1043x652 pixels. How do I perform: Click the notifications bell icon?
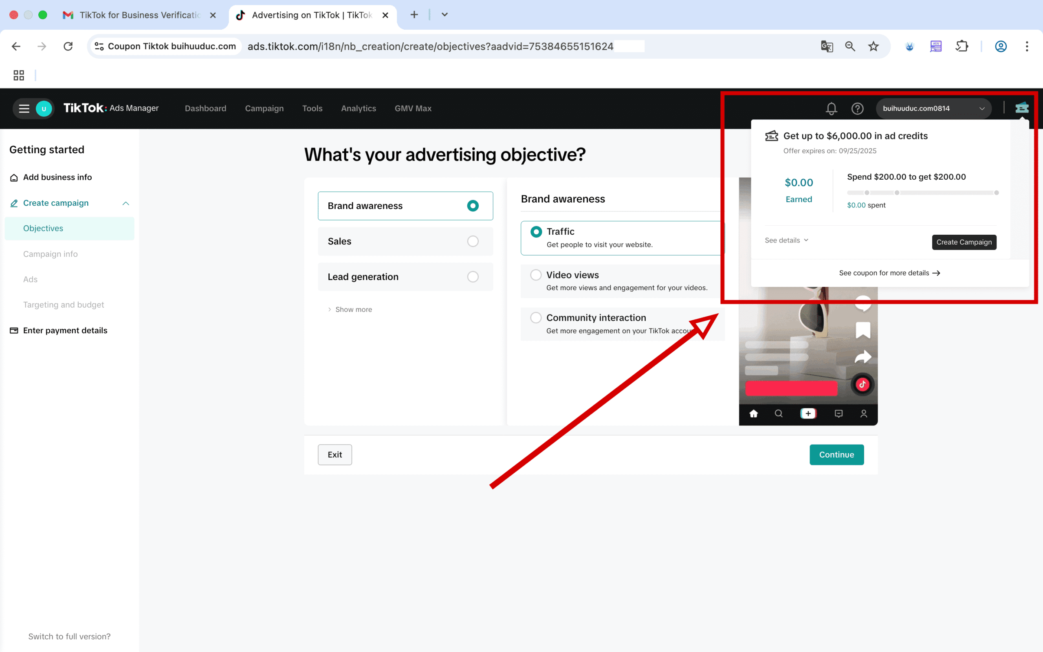click(x=831, y=109)
